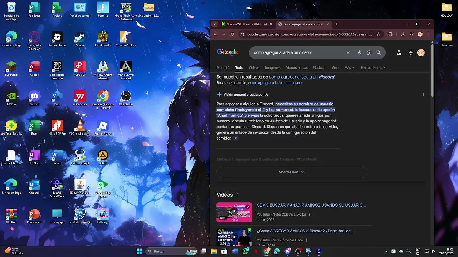Image resolution: width=458 pixels, height=257 pixels.
Task: Select the Vídeos search tab
Action: point(254,67)
